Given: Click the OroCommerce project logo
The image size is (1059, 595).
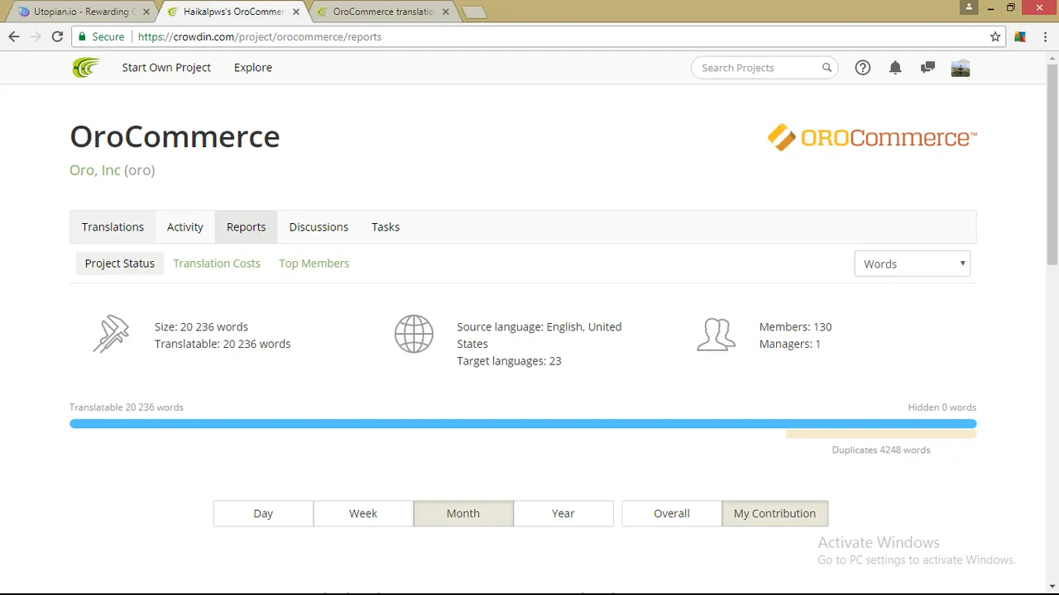Looking at the screenshot, I should 872,137.
